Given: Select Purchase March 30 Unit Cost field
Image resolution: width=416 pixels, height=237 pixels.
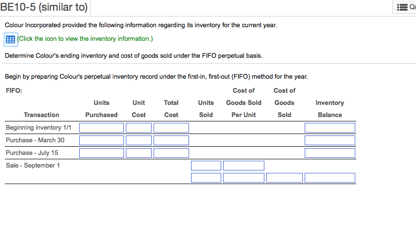Looking at the screenshot, I should pyautogui.click(x=139, y=140).
